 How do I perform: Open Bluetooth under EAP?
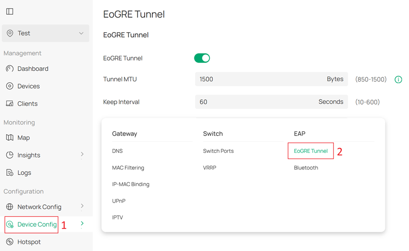306,168
